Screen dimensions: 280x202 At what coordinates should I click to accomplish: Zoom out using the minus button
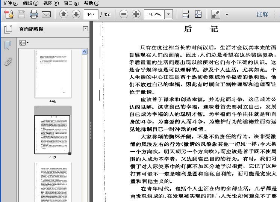pyautogui.click(x=124, y=15)
